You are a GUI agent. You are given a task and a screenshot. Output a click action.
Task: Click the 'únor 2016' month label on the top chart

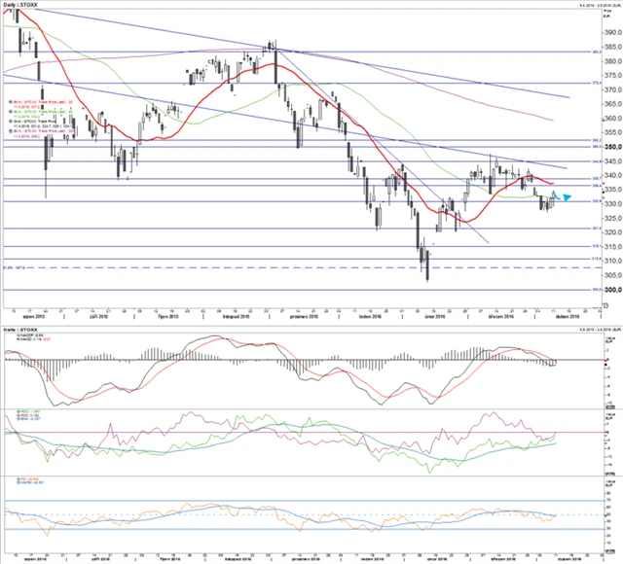tap(435, 316)
